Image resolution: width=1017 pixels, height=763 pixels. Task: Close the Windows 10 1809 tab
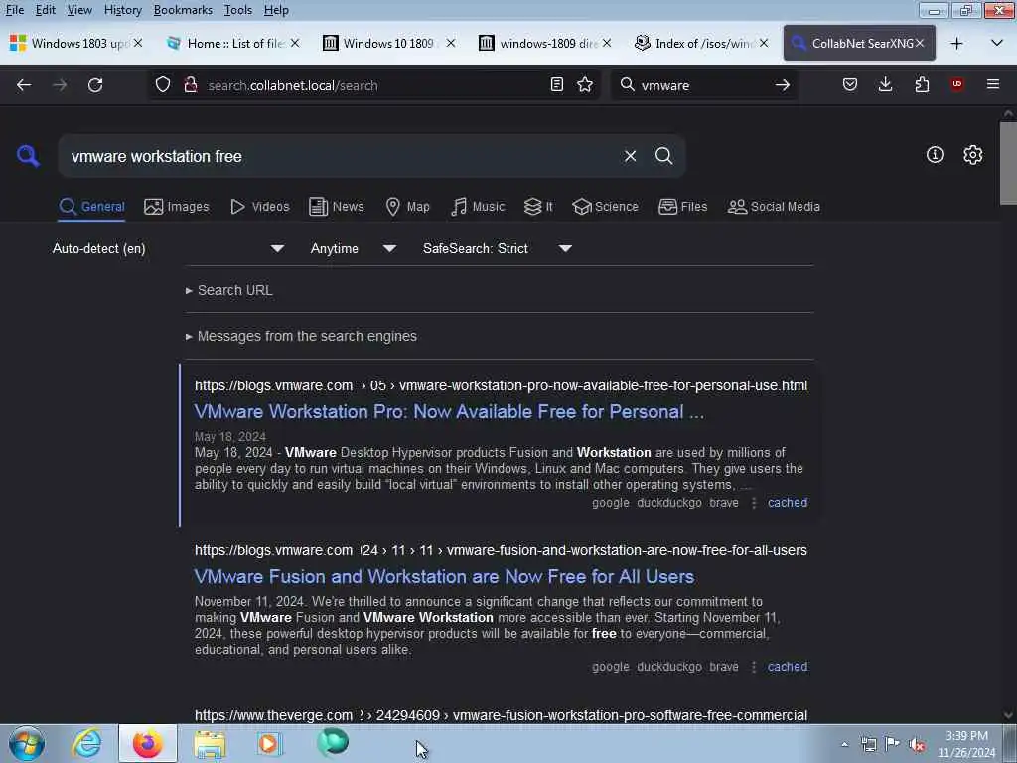pyautogui.click(x=451, y=43)
